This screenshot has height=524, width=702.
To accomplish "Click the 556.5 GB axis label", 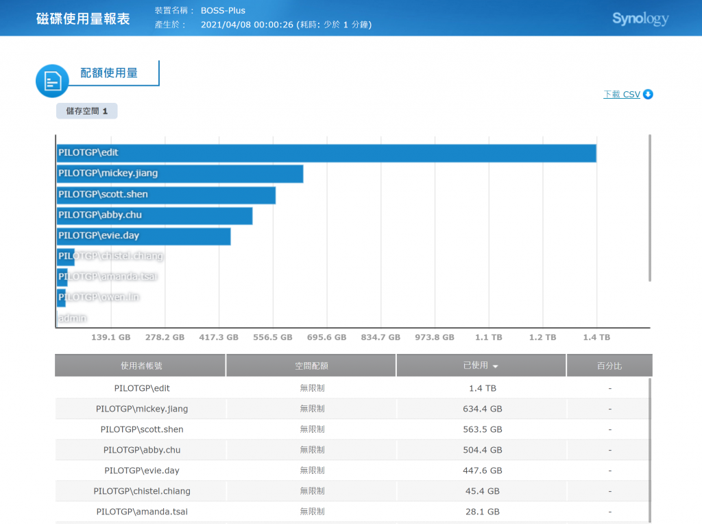I will pos(273,337).
